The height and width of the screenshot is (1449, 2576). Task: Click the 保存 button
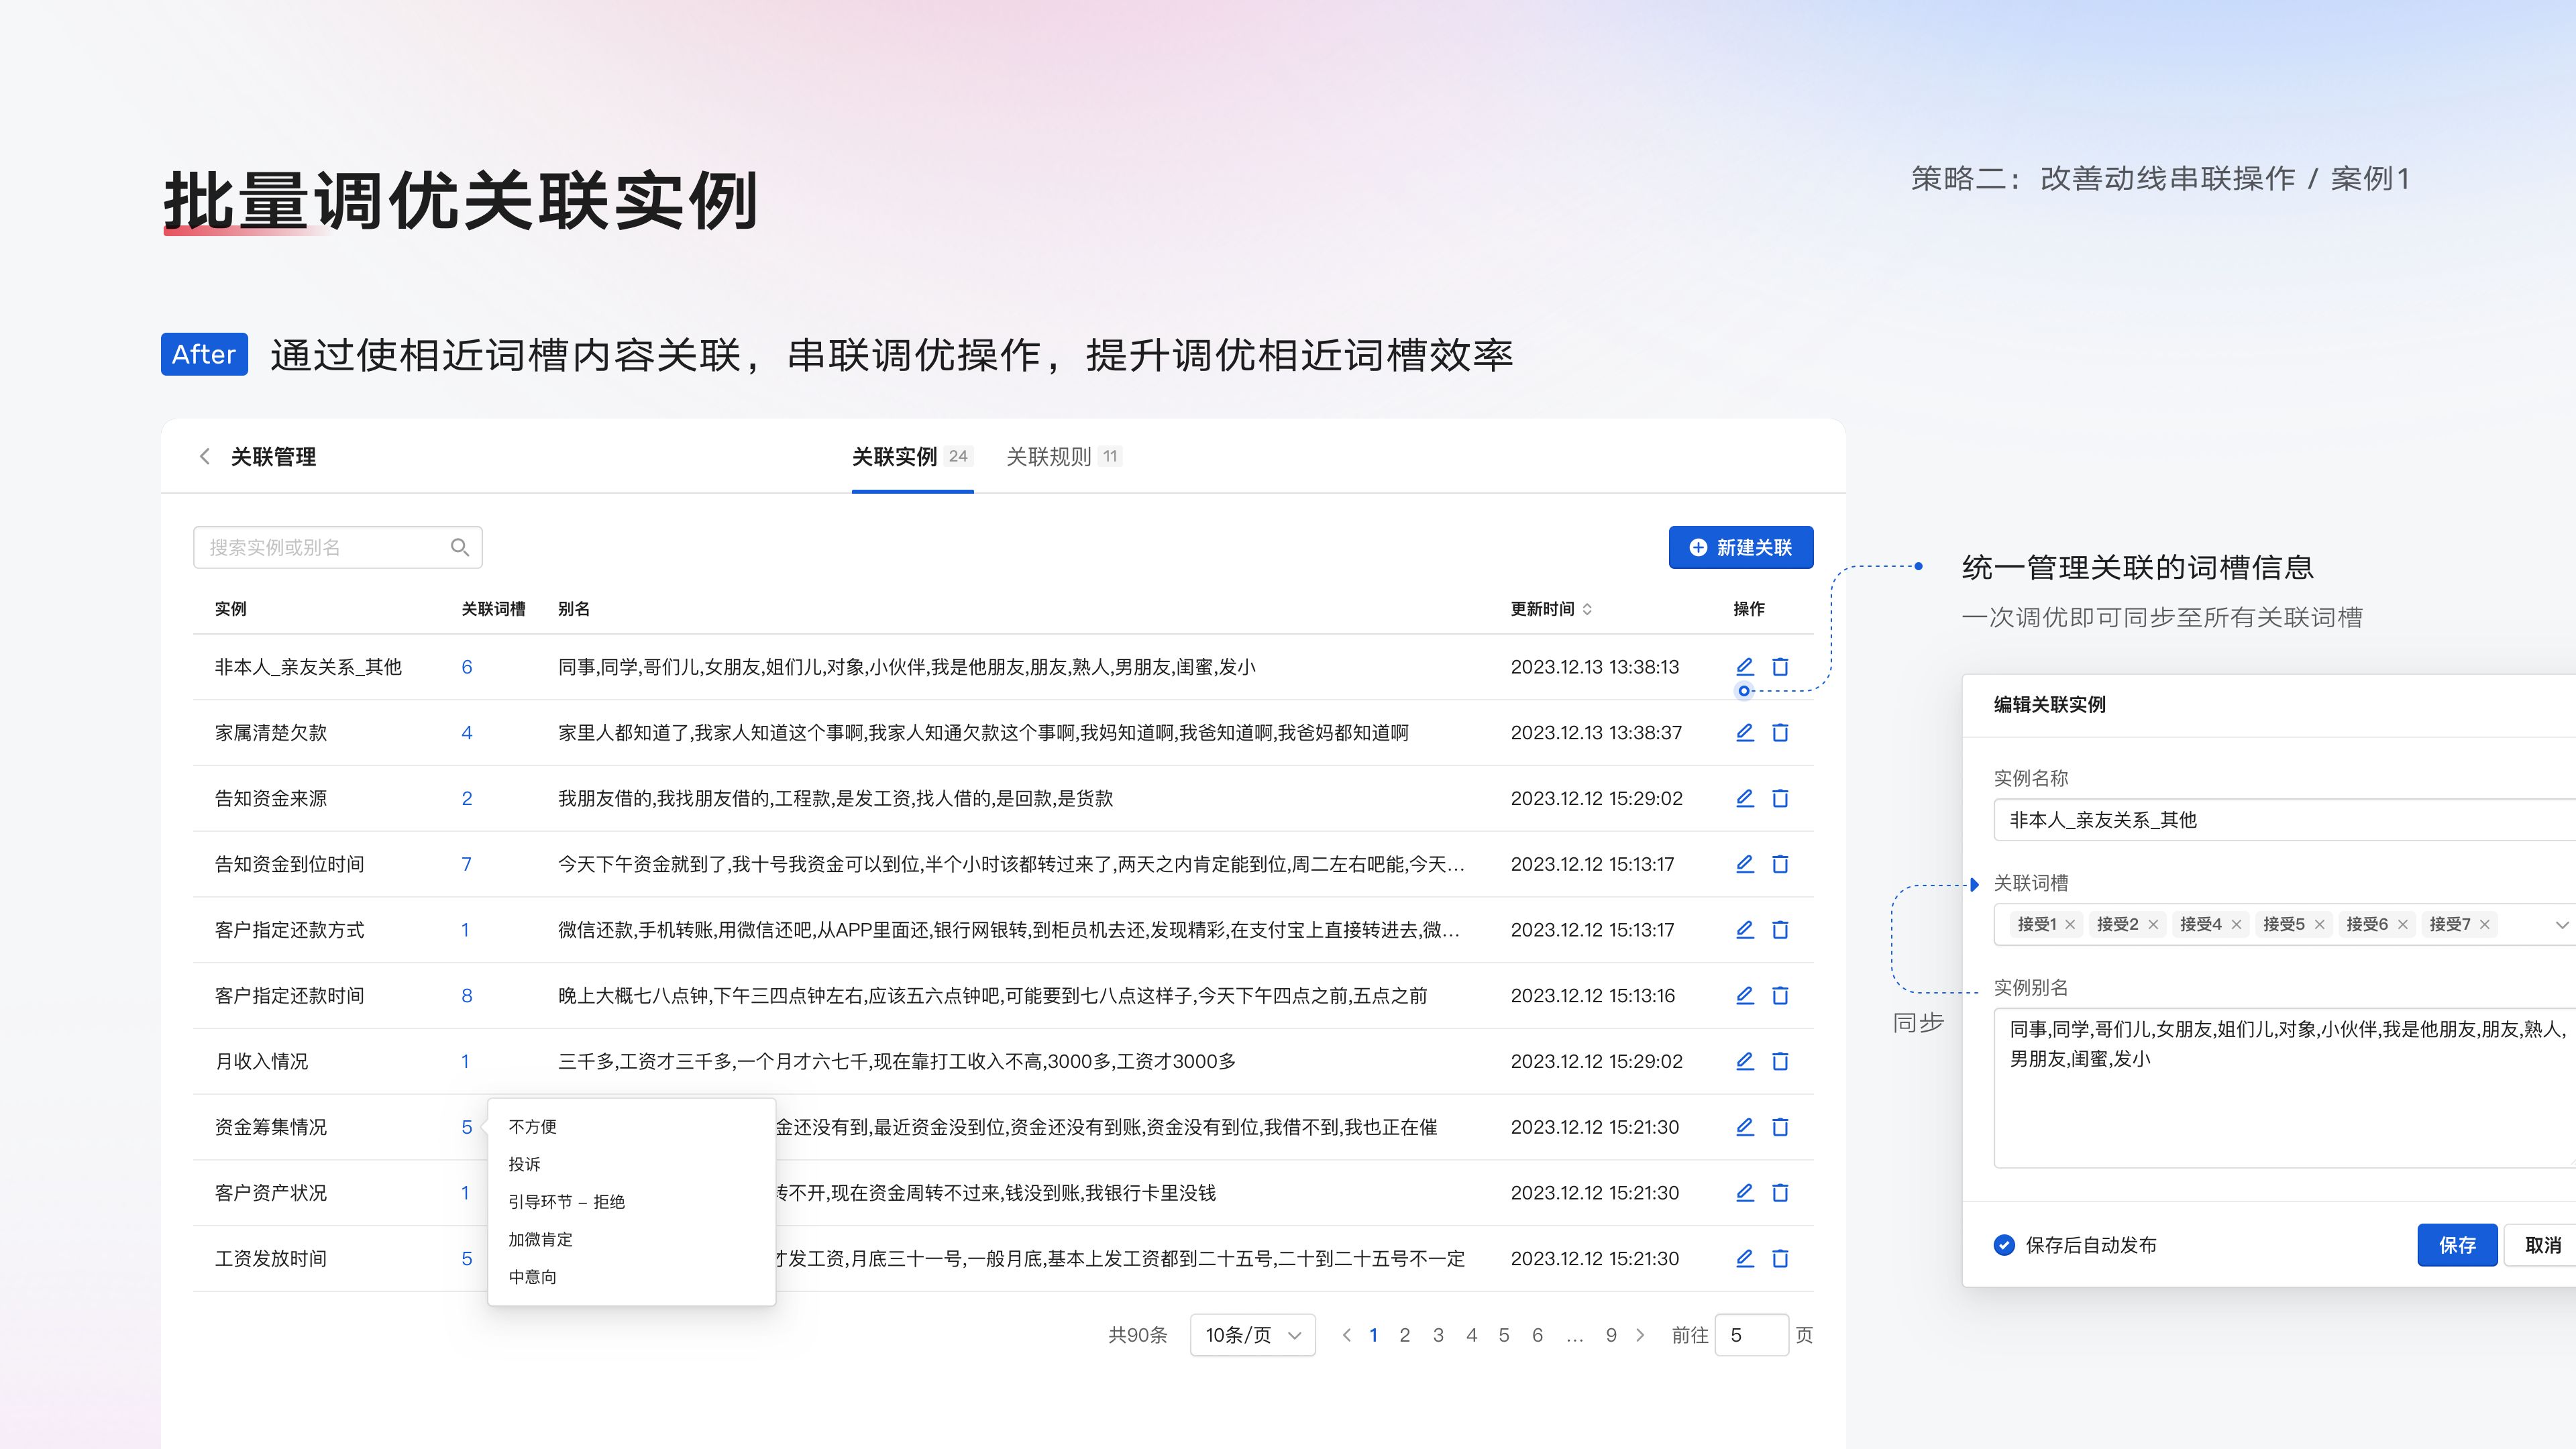pyautogui.click(x=2457, y=1245)
